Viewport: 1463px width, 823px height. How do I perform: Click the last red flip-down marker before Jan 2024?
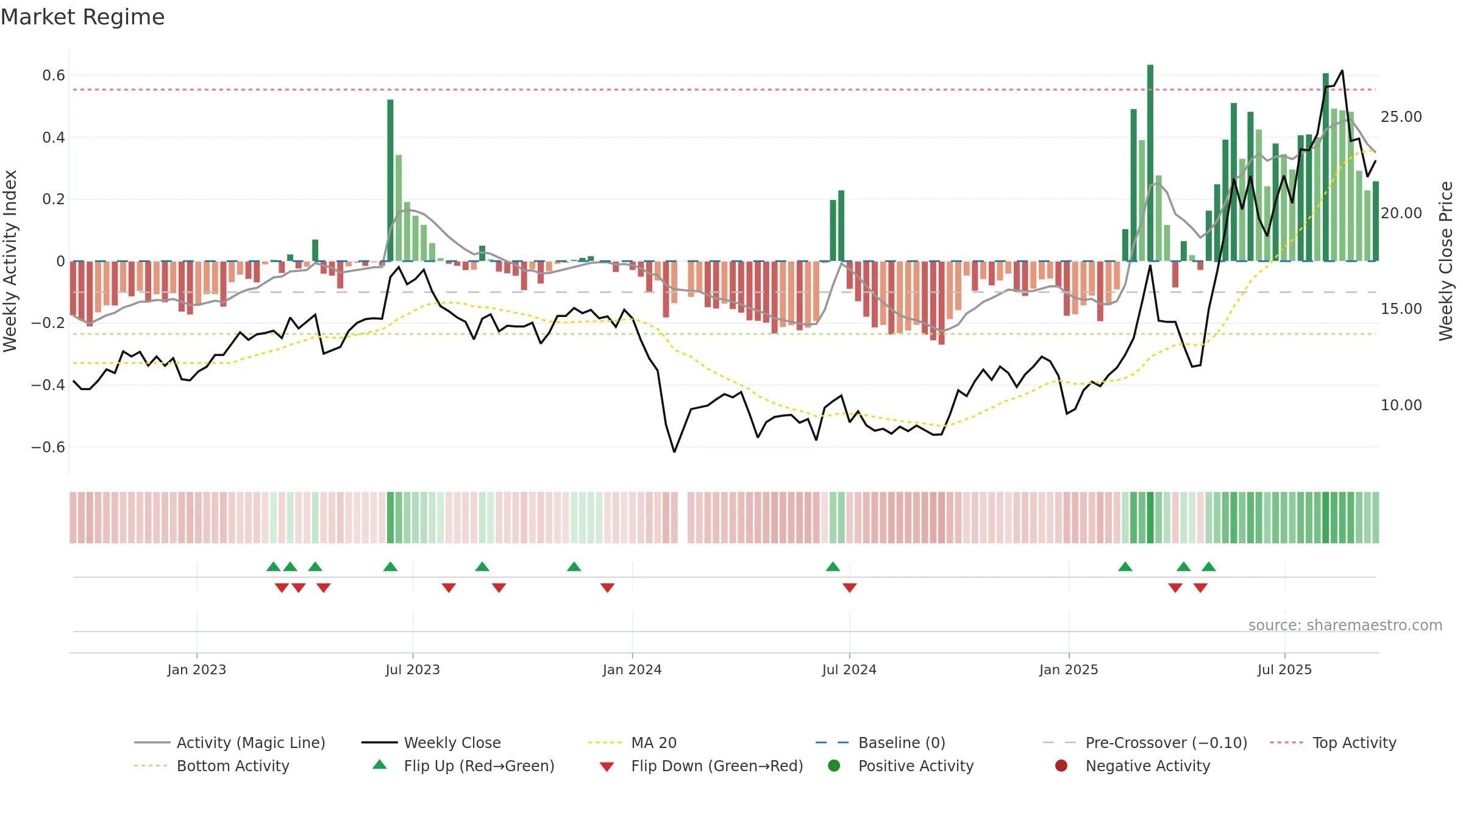tap(607, 588)
